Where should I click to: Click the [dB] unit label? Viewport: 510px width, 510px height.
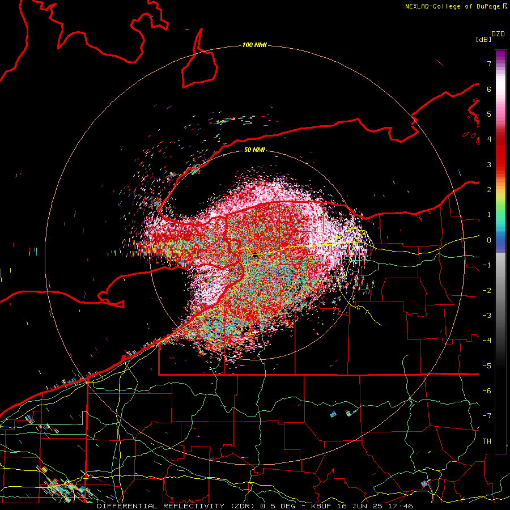pyautogui.click(x=483, y=39)
